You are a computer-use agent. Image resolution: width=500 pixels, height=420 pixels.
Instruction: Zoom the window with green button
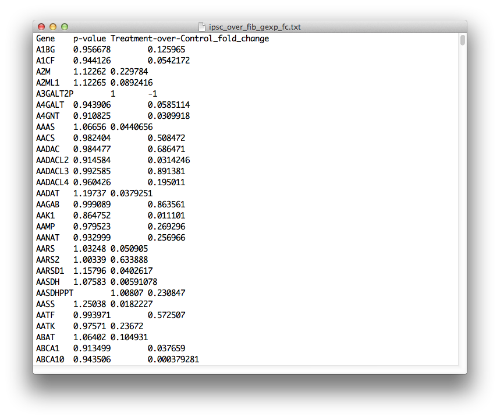click(x=65, y=27)
